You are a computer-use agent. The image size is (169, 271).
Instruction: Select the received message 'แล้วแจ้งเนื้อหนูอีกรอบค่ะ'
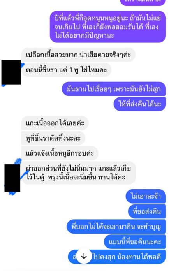click(60, 153)
